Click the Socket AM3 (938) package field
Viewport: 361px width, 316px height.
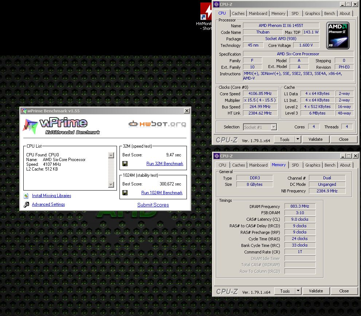[x=281, y=39]
